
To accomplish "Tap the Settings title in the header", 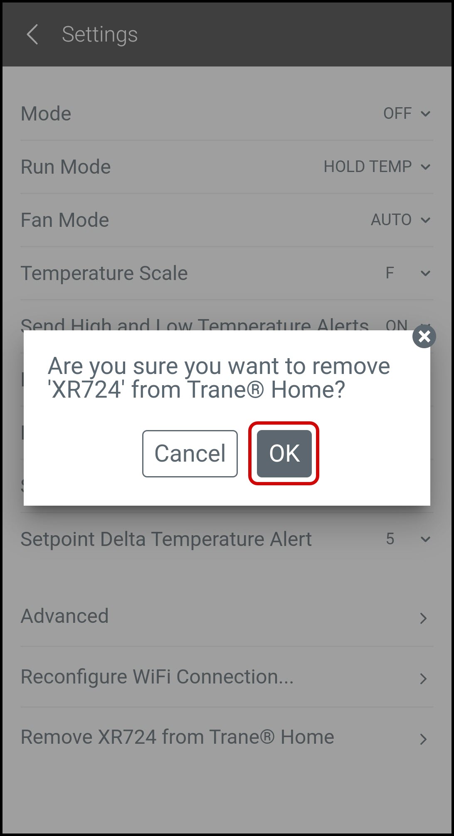I will click(x=100, y=34).
